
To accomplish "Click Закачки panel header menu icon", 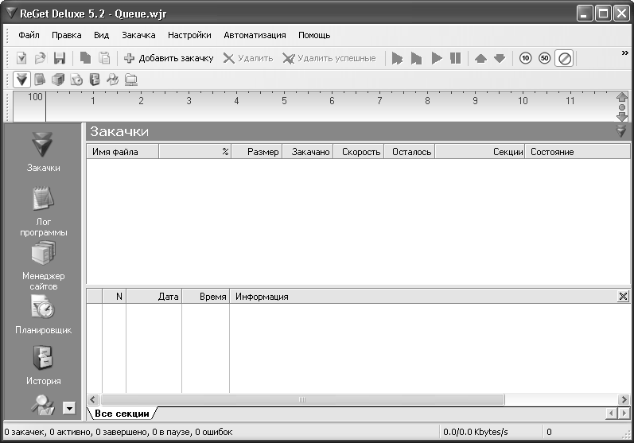I will [621, 131].
